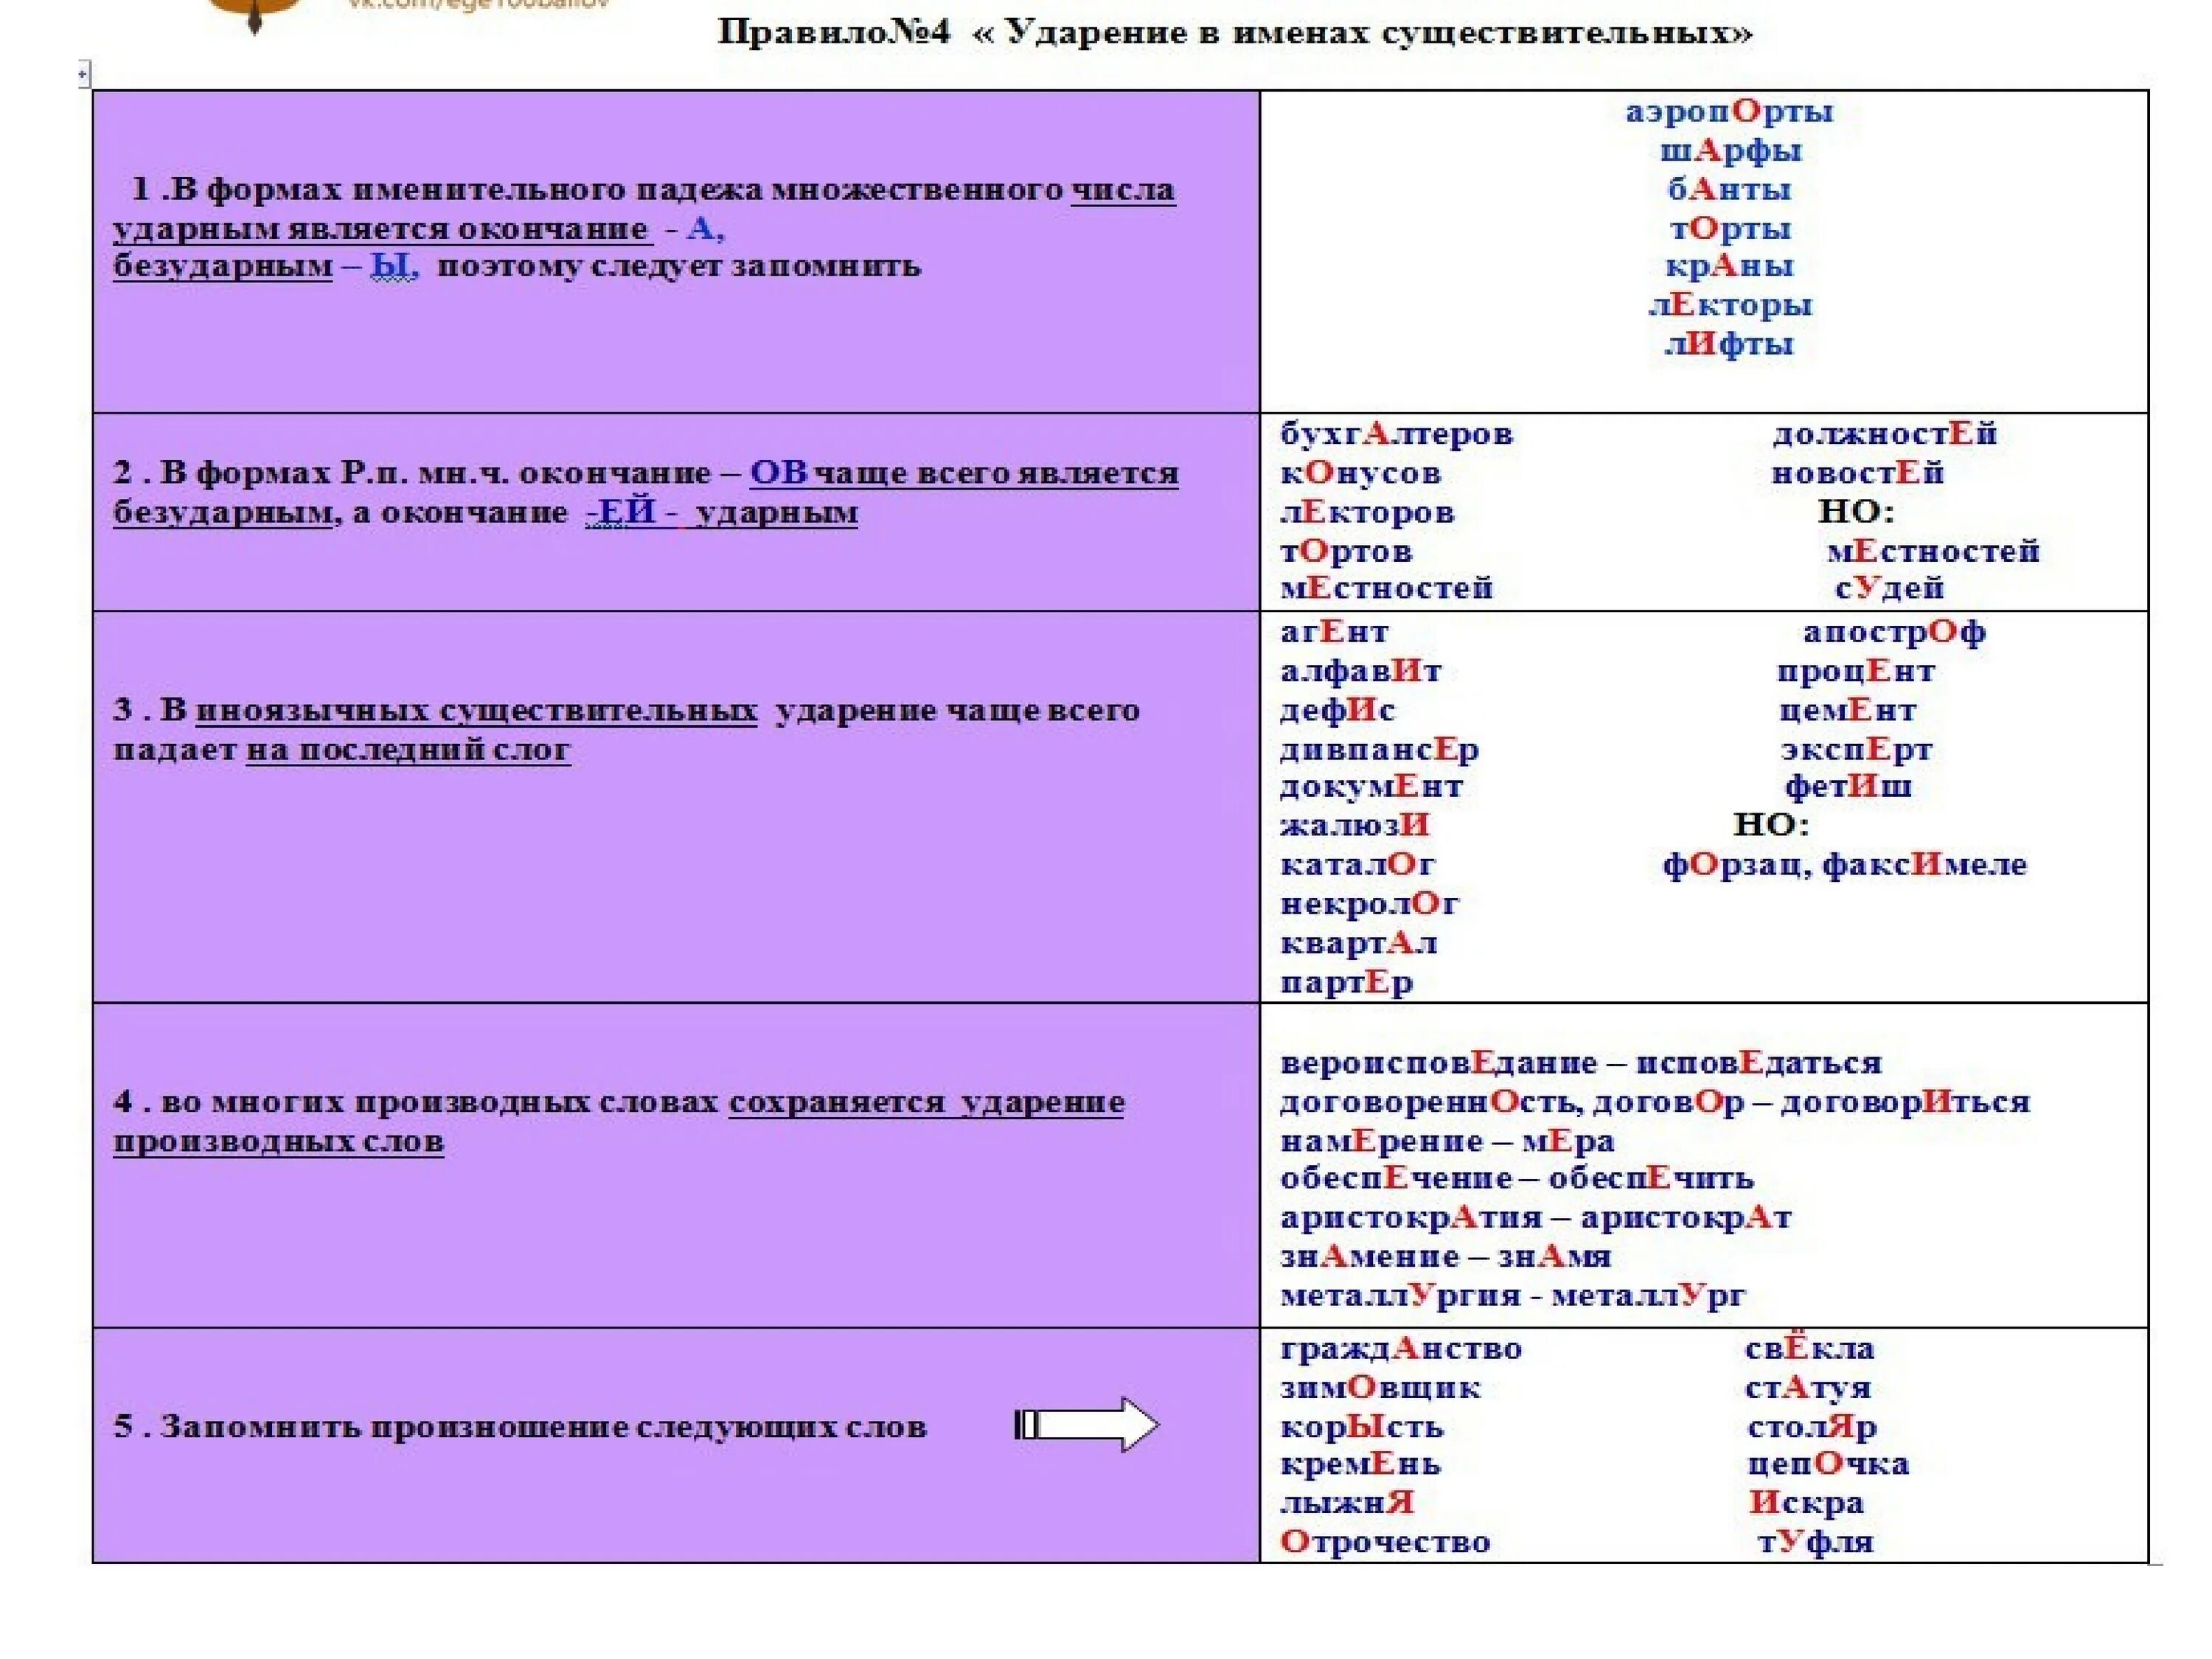Click the rule 2 text about окончание ОВ

[646, 492]
